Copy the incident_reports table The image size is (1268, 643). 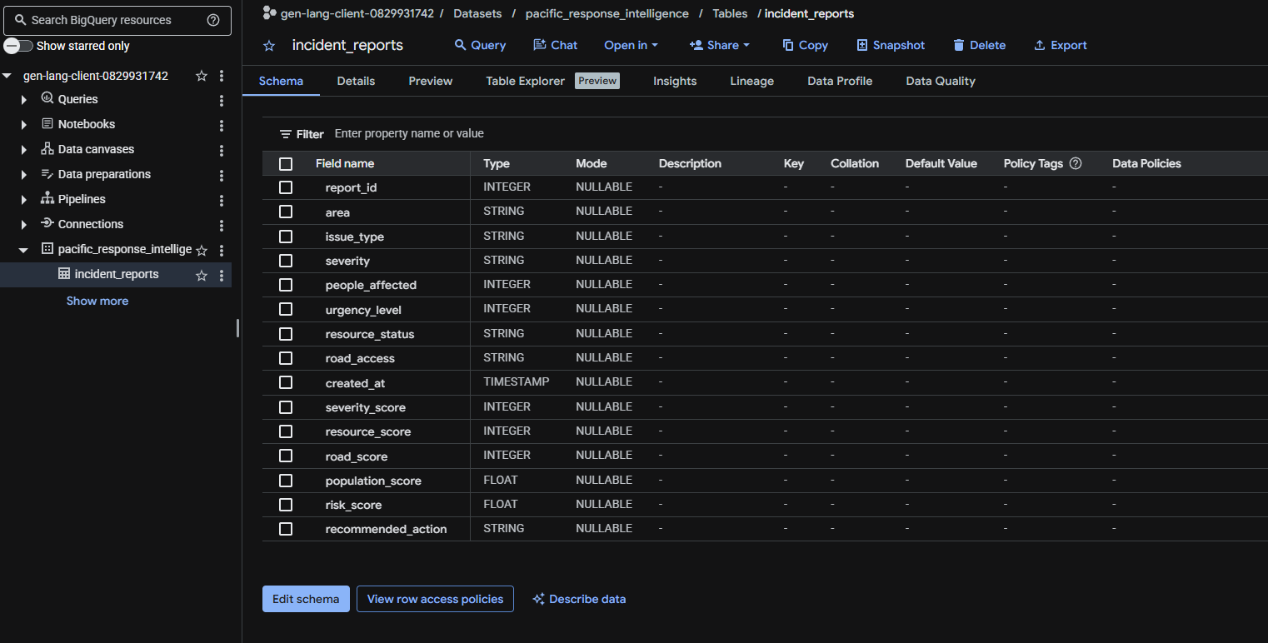tap(805, 45)
